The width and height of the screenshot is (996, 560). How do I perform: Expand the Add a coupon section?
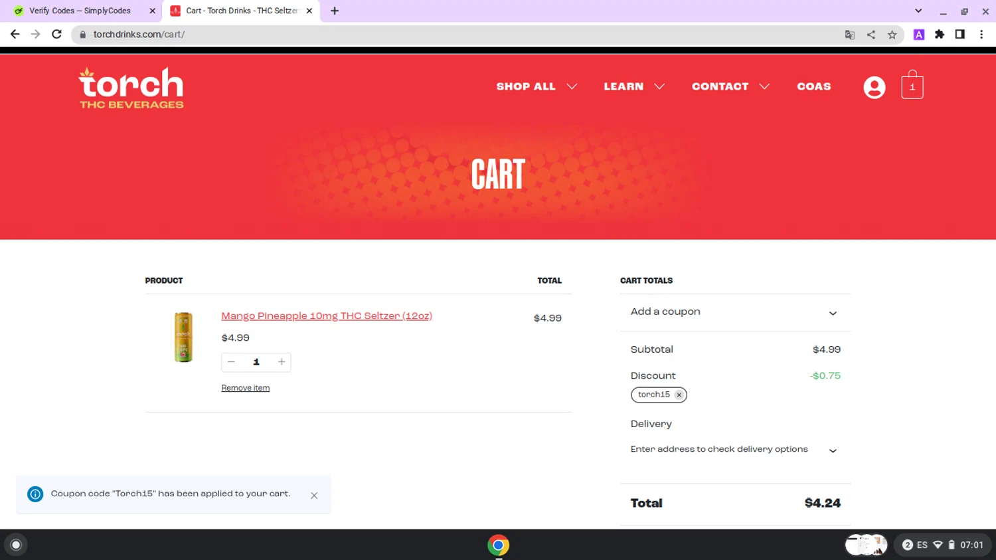(x=735, y=312)
